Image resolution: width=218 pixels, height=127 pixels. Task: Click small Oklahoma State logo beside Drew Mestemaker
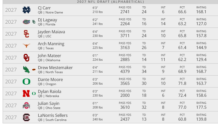pyautogui.click(x=34, y=70)
